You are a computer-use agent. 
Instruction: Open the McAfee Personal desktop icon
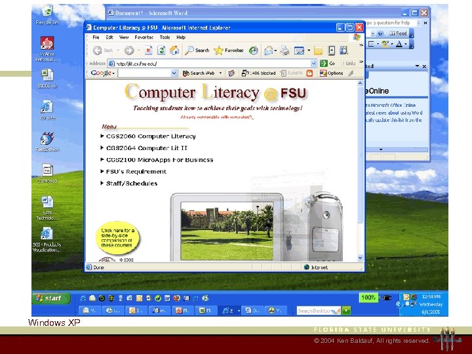tap(47, 49)
